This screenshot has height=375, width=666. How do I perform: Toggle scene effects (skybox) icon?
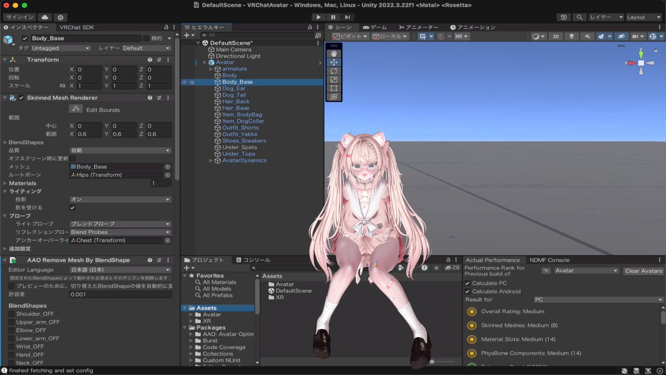601,36
